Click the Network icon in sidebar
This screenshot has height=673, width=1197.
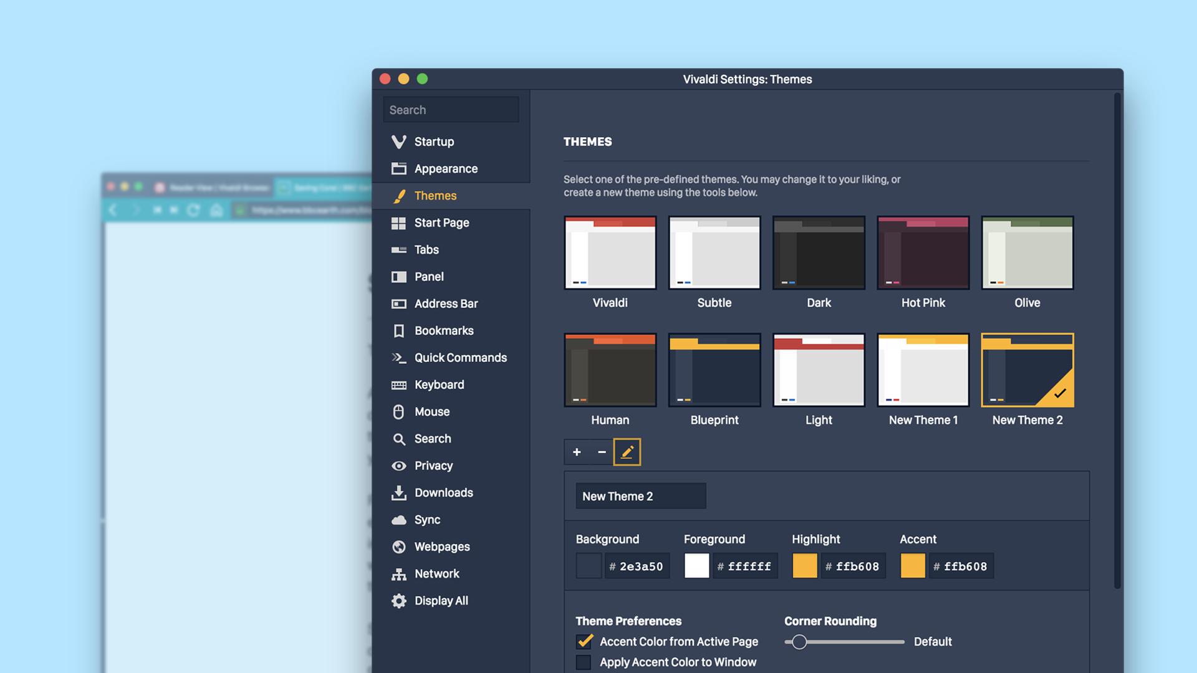[399, 573]
